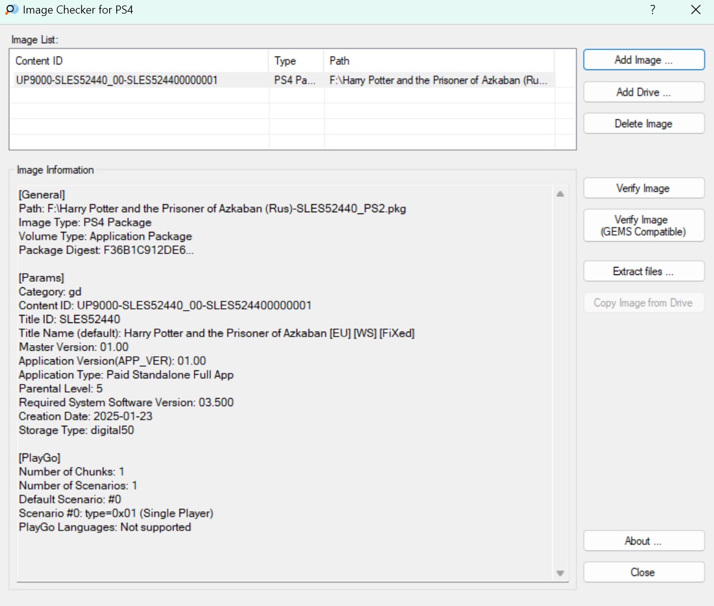Click the Path column header
This screenshot has width=714, height=606.
pos(438,61)
